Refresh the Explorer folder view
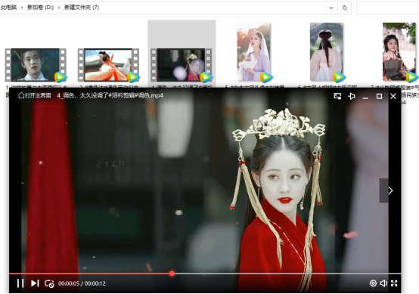Image resolution: width=419 pixels, height=294 pixels. pyautogui.click(x=345, y=8)
